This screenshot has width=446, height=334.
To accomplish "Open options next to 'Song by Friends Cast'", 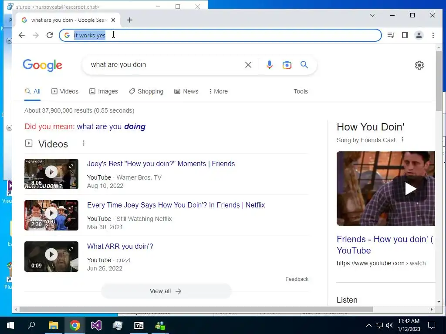I will click(402, 140).
